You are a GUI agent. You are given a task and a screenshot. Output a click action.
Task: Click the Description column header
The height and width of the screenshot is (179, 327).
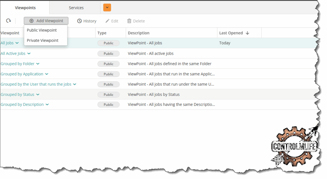[x=139, y=33]
